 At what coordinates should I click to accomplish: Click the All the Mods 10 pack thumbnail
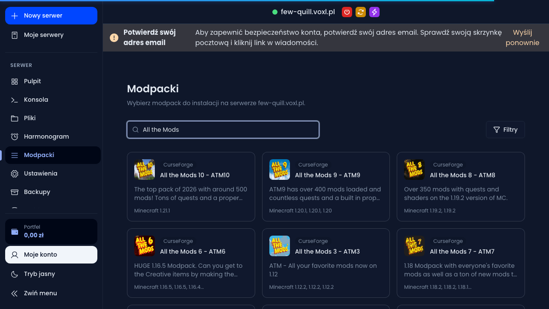pyautogui.click(x=145, y=170)
